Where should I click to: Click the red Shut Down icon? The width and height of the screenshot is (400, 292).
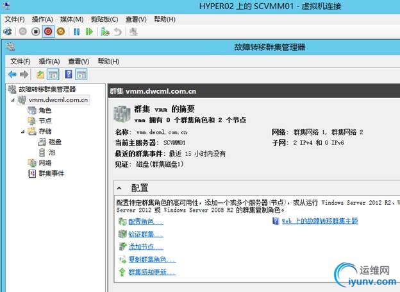(48, 31)
